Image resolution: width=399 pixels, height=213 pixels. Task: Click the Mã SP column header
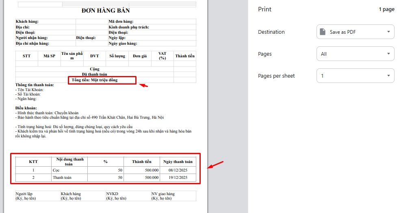(49, 56)
